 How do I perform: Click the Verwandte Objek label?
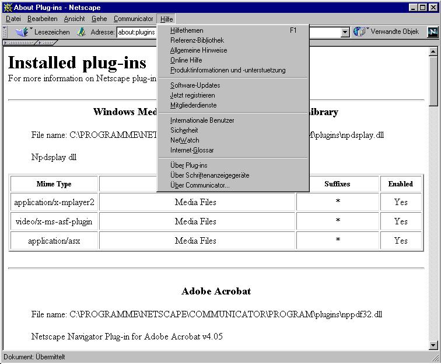click(x=394, y=32)
